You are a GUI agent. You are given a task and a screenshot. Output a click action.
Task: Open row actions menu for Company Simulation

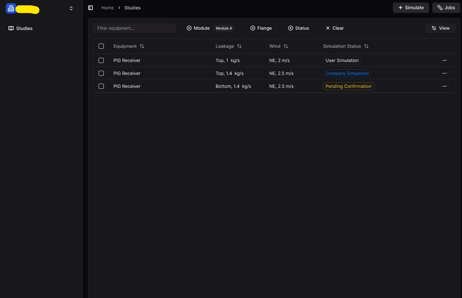tap(445, 73)
